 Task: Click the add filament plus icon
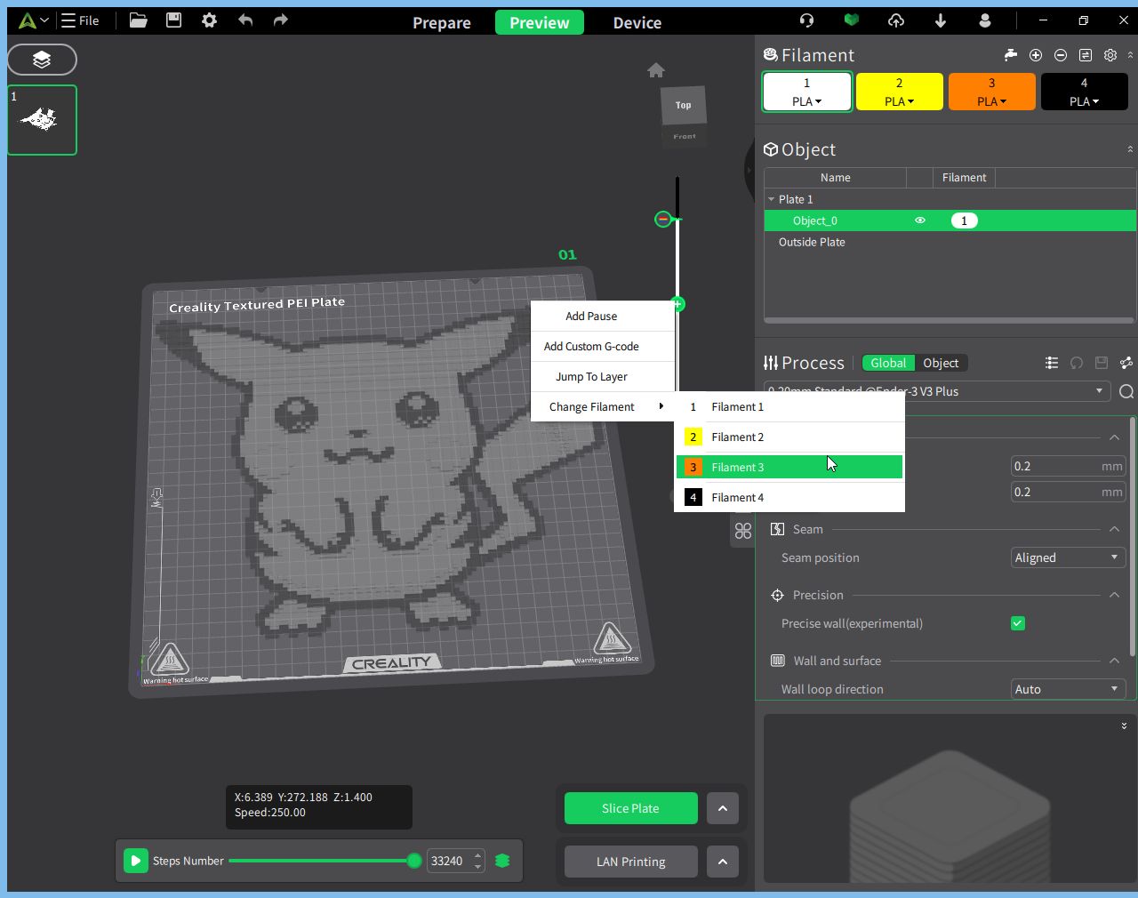click(1036, 55)
